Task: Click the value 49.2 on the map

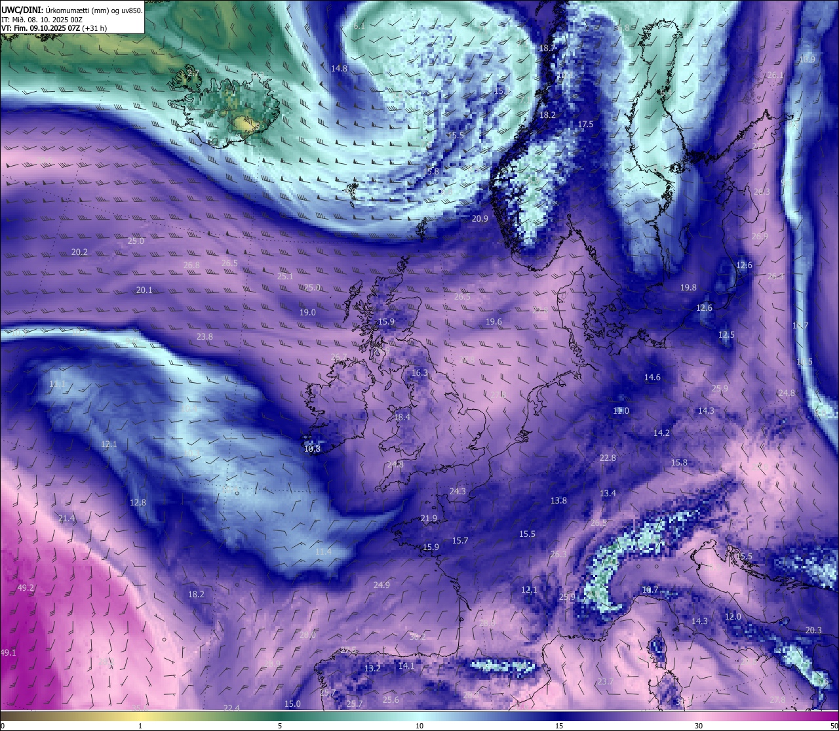Action: [26, 587]
